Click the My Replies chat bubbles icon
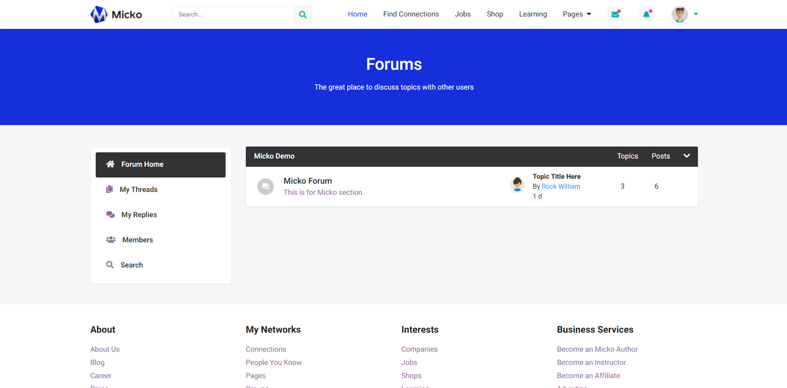 (110, 215)
